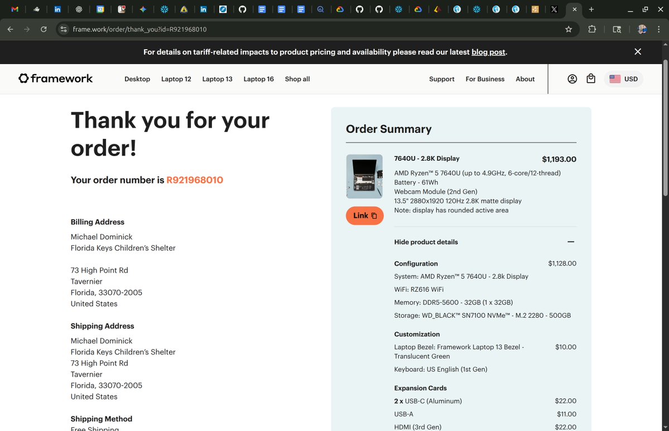Open the Laptop 16 menu item
The image size is (669, 431).
click(x=258, y=79)
